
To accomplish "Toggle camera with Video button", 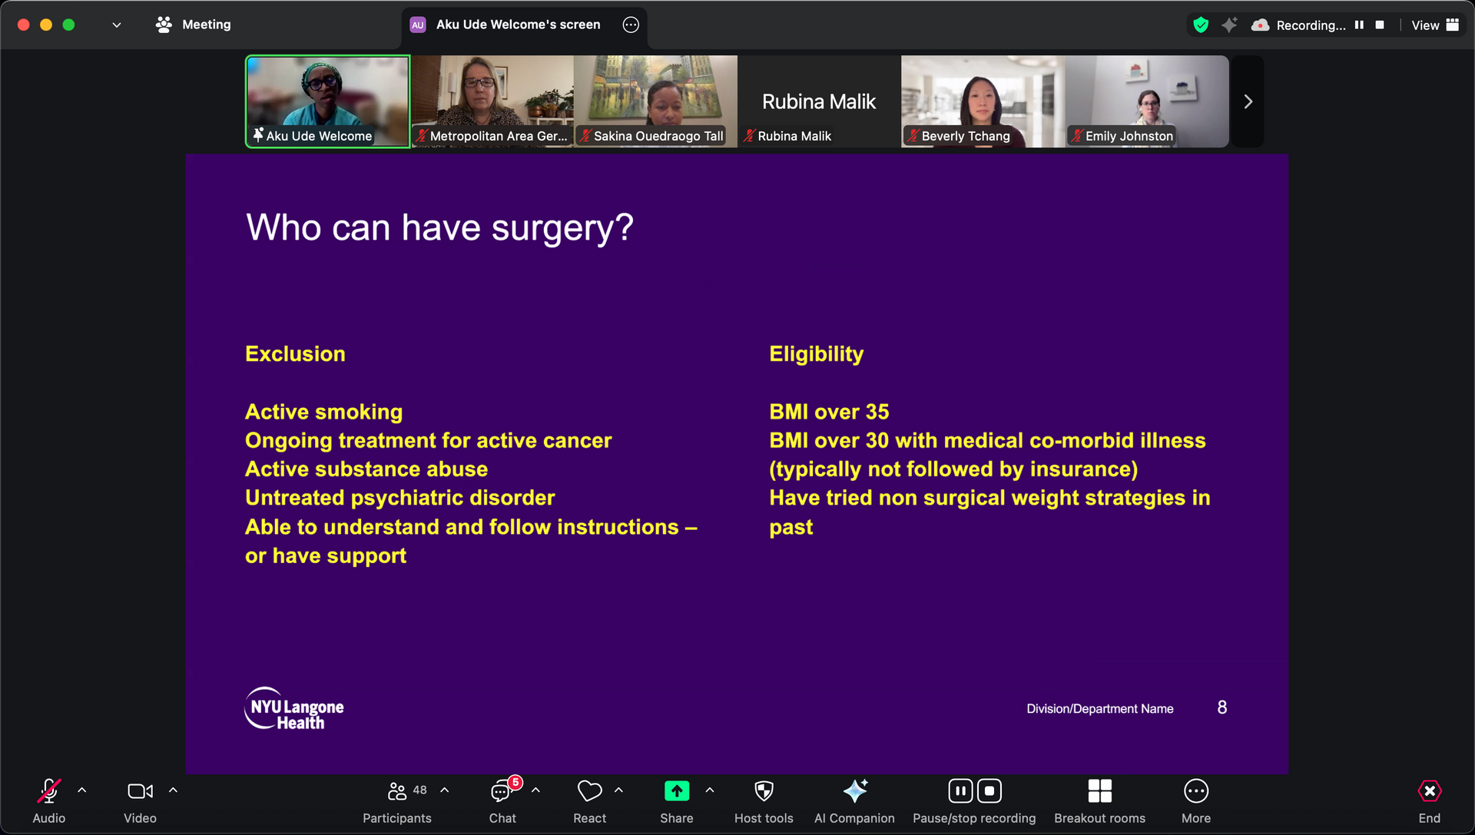I will point(140,801).
